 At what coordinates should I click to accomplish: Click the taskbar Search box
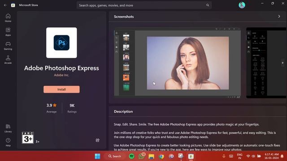click(x=115, y=156)
